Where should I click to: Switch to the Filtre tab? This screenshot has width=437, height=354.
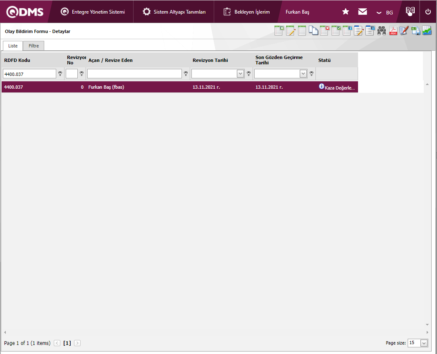[34, 46]
